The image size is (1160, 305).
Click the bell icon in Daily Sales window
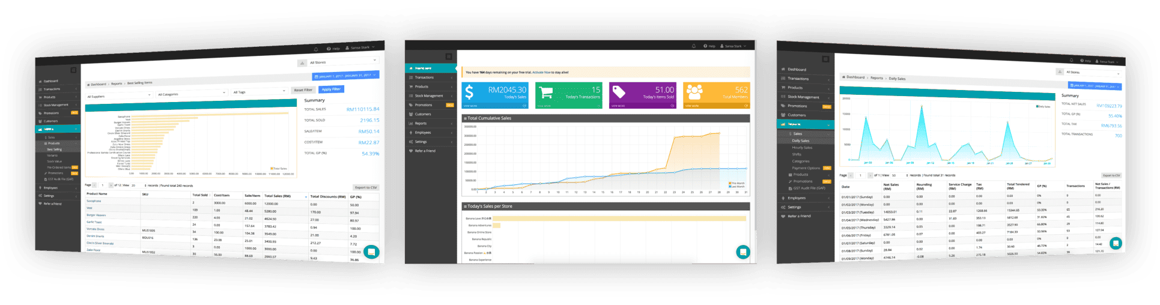[x=1070, y=60]
